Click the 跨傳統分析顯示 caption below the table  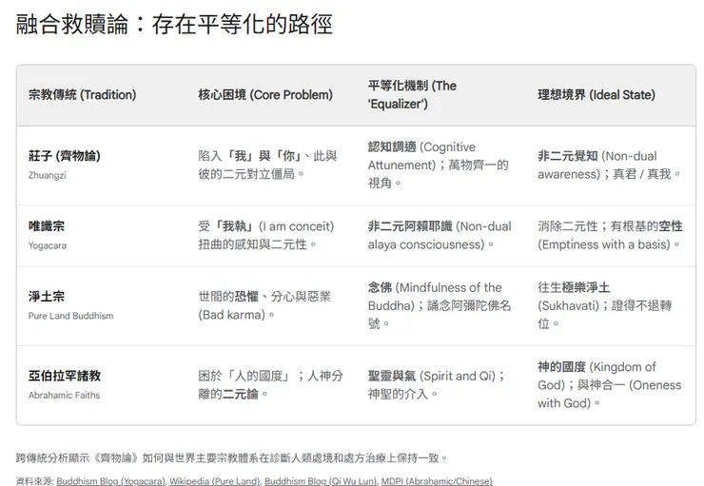click(x=232, y=458)
